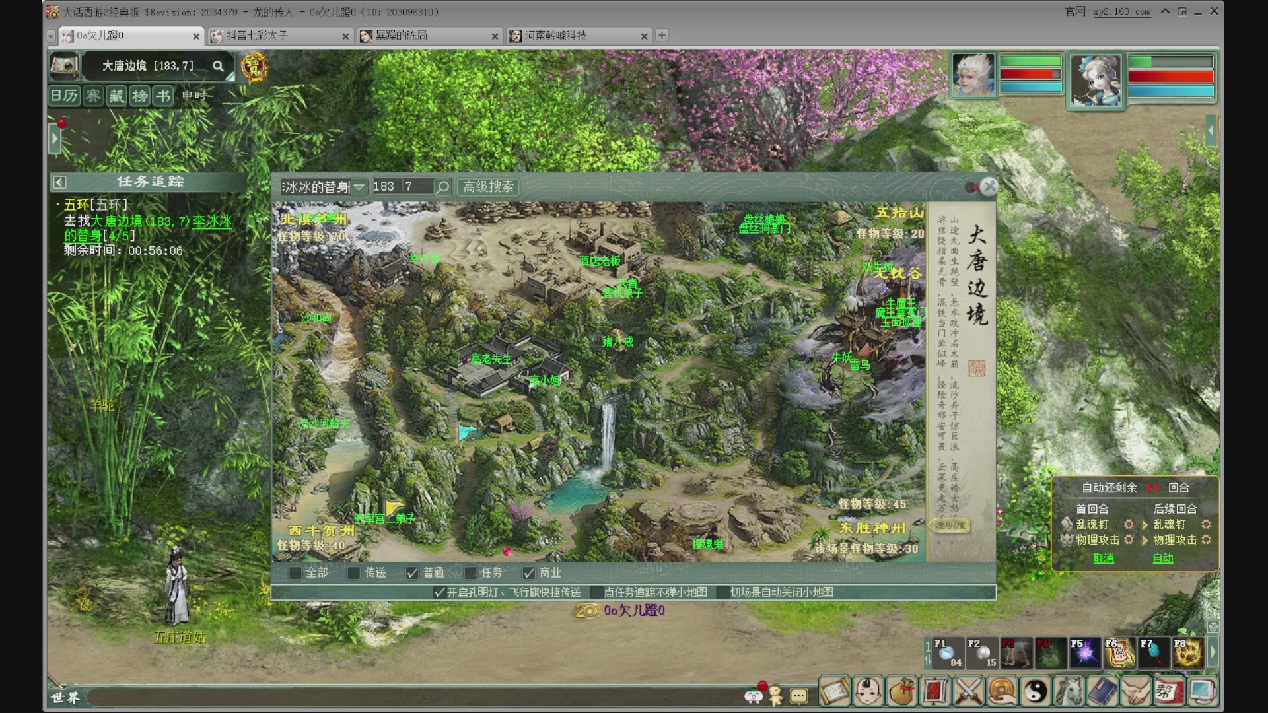
Task: Click the 自动 link in auto-battle panel
Action: (x=1163, y=559)
